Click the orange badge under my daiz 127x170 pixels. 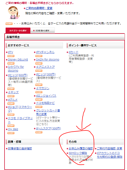(11, 133)
